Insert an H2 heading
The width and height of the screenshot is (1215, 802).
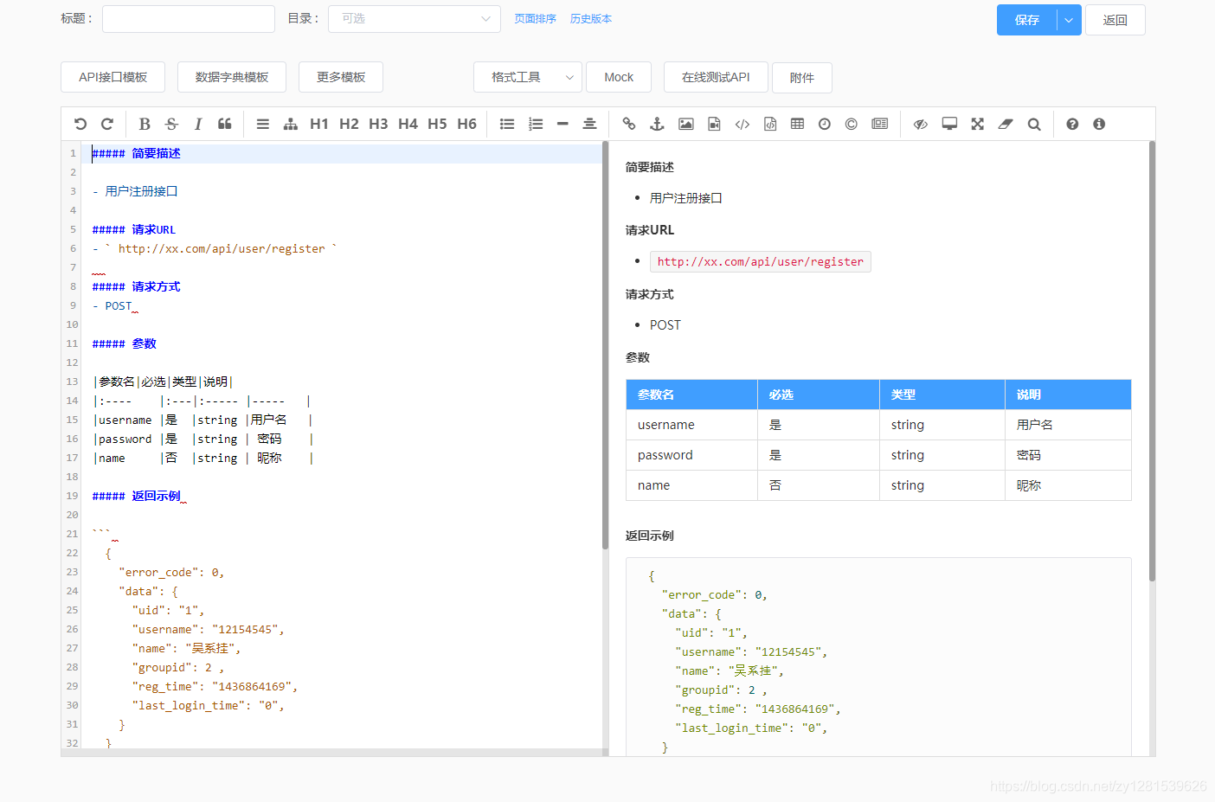(349, 124)
